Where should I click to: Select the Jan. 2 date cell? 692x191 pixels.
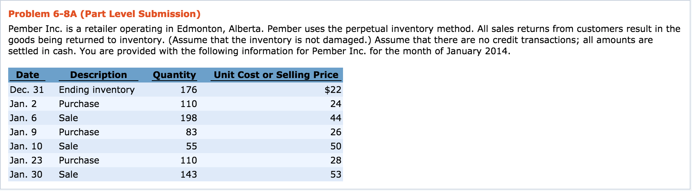23,104
